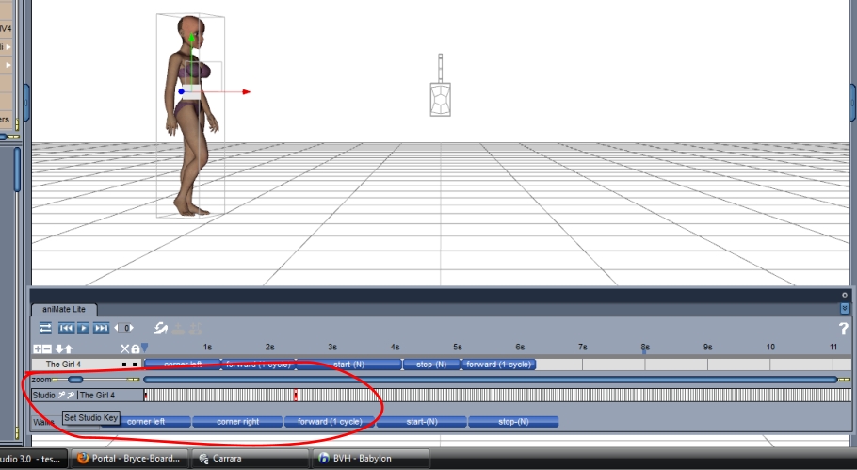Click the blue Z-axis manipulator dot
The image size is (857, 470).
[x=181, y=91]
